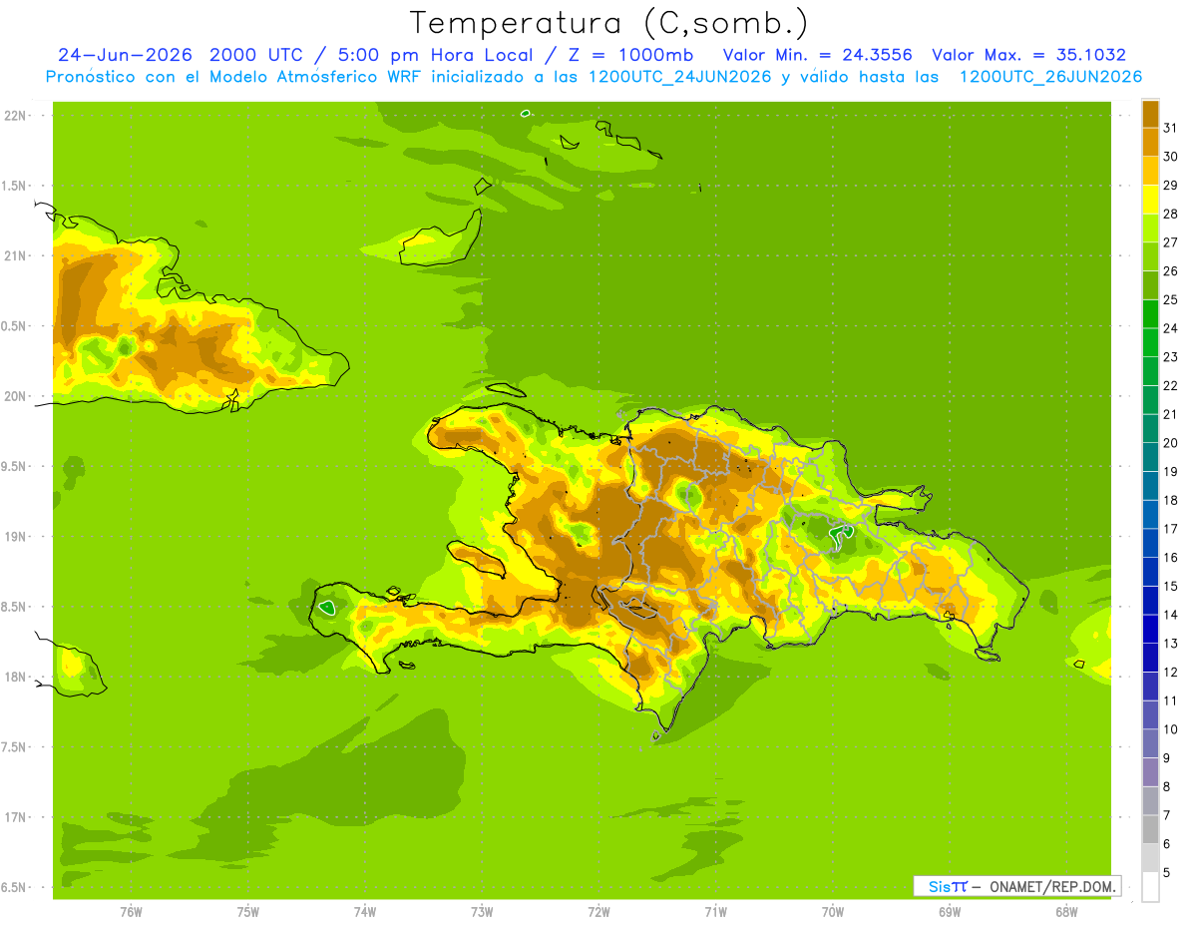The width and height of the screenshot is (1197, 925).
Task: Pick the color swatch between 25 and 26
Action: pyautogui.click(x=1150, y=285)
